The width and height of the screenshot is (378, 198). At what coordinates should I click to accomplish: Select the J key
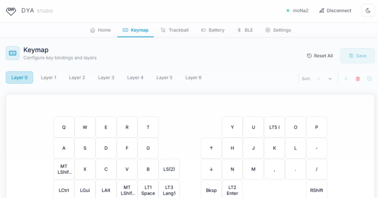[x=253, y=148]
